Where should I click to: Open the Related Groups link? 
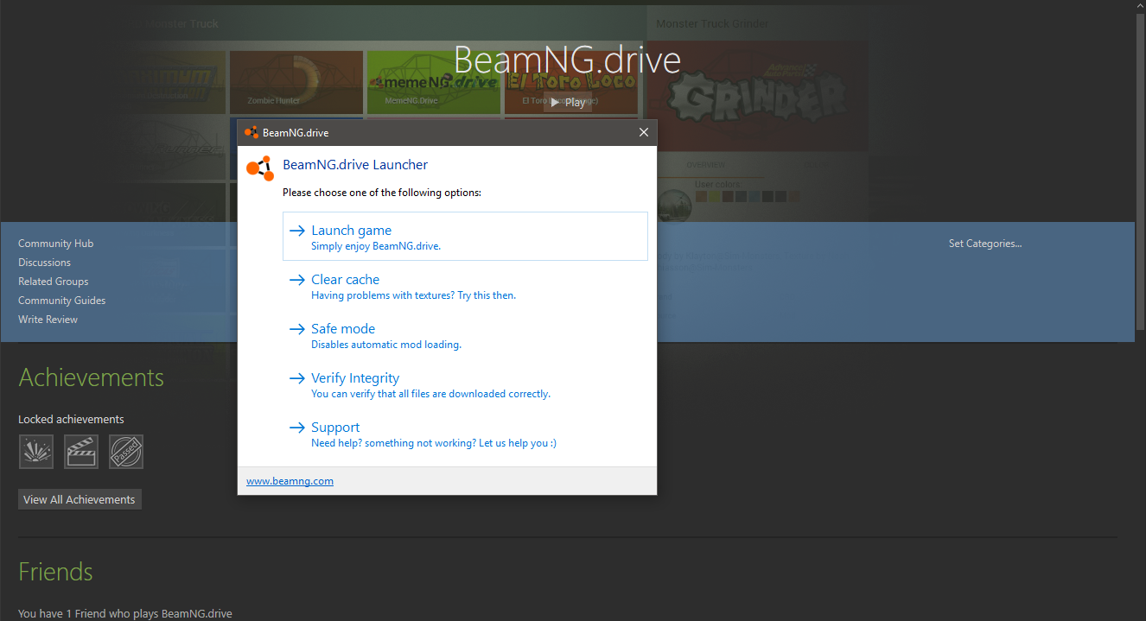pos(53,282)
